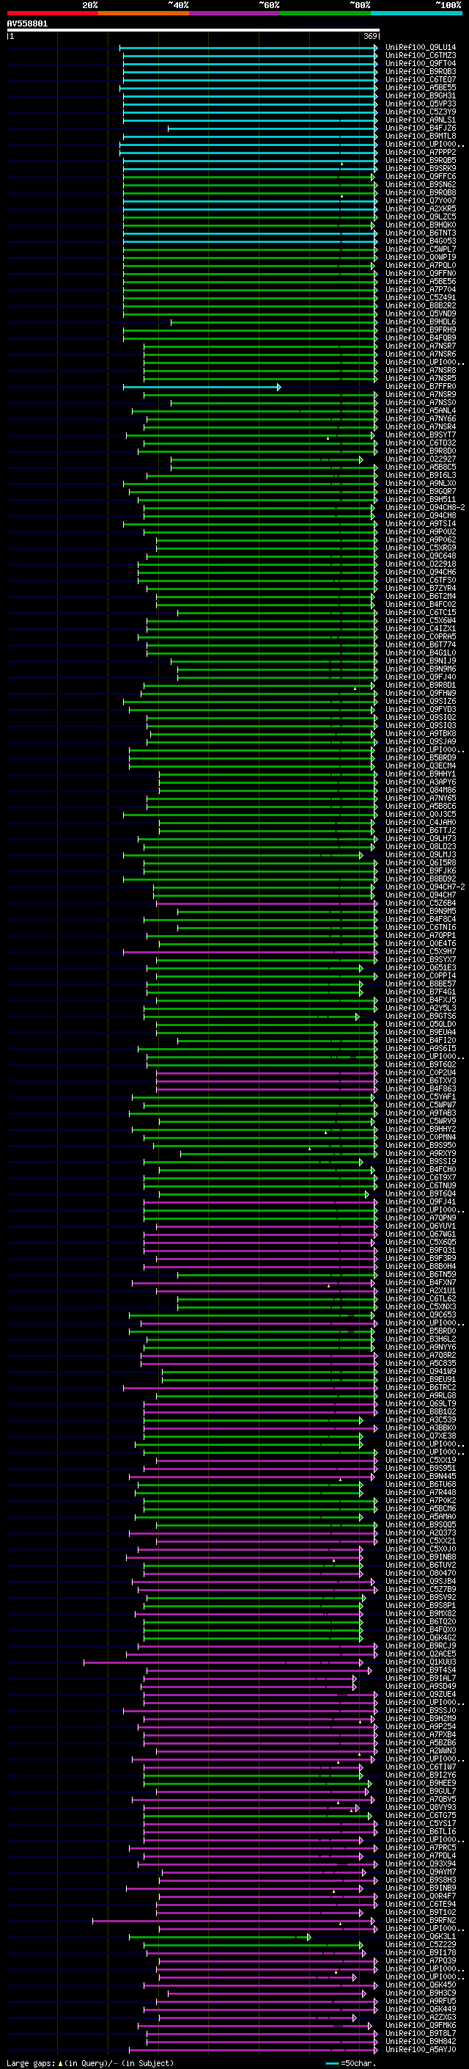Click label UniRef100_Q6K3L1
This screenshot has width=469, height=2069.
[421, 1935]
